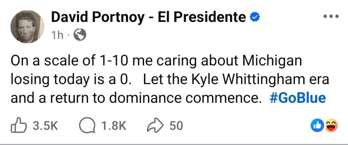Open the three-dot post options menu
This screenshot has height=145, width=348.
331,16
